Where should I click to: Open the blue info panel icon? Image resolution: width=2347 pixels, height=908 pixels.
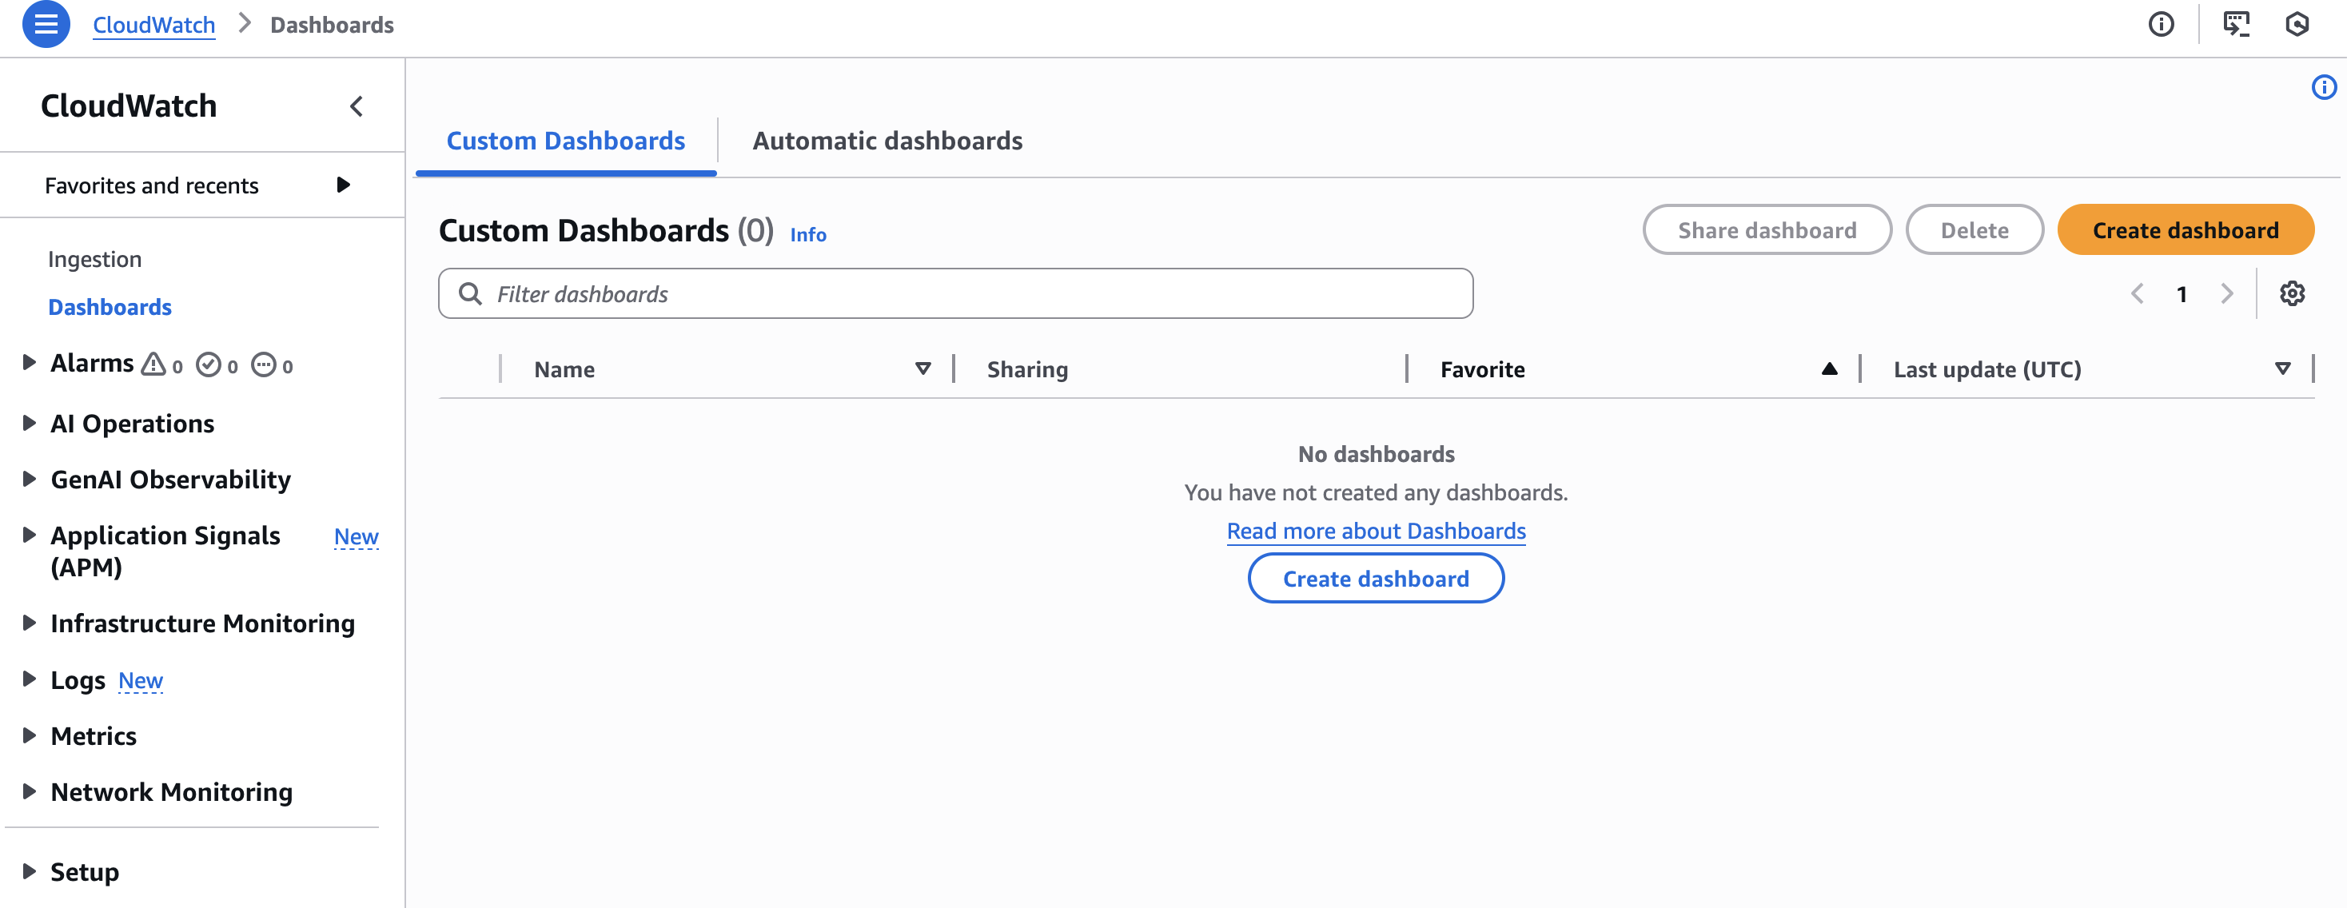coord(2323,87)
